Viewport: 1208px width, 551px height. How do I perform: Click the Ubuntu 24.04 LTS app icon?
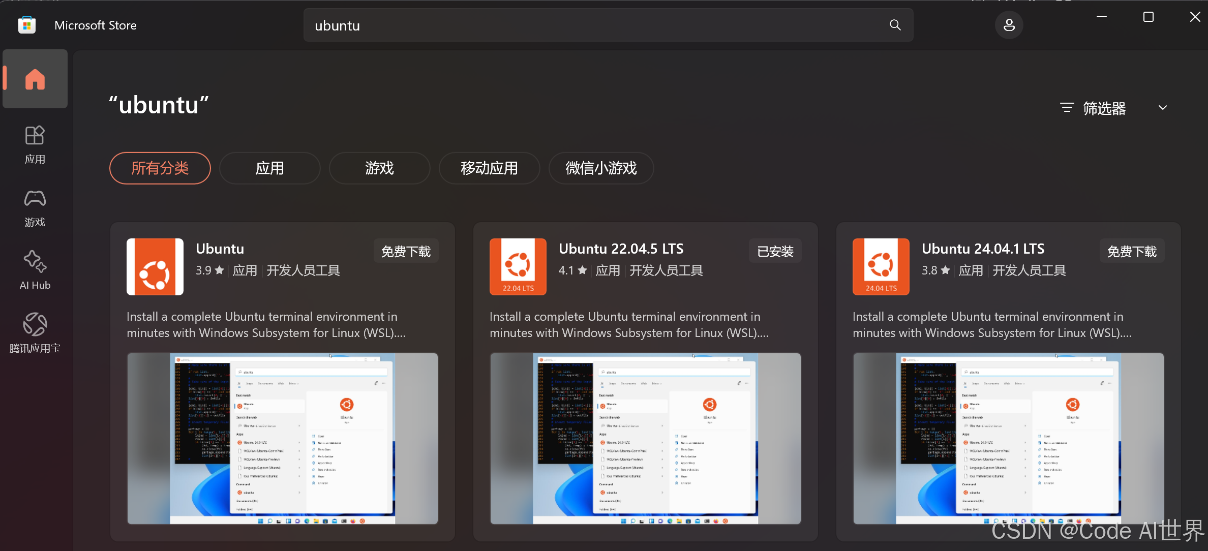click(881, 266)
